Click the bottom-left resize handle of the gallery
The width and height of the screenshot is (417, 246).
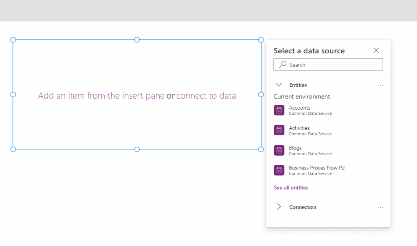click(13, 149)
